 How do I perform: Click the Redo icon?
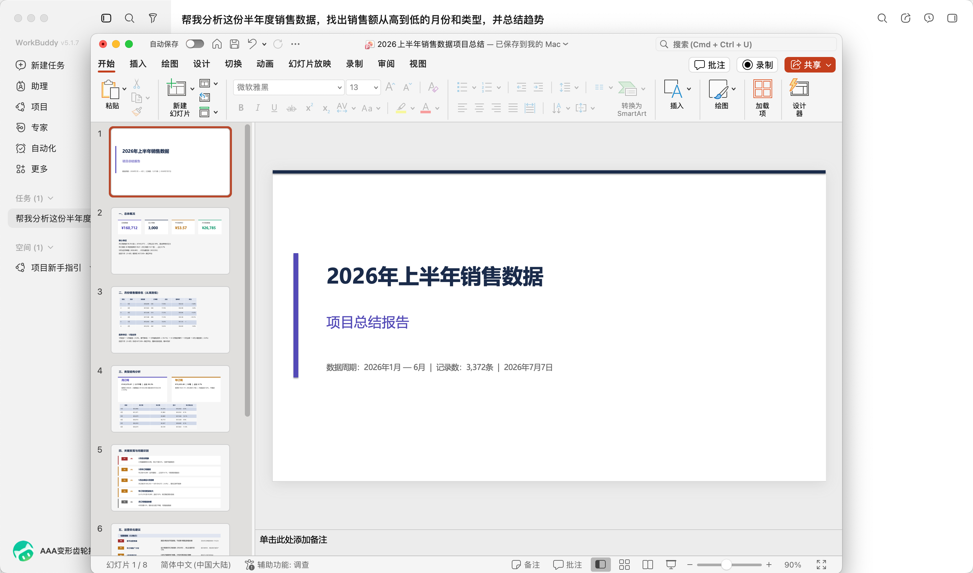point(278,44)
